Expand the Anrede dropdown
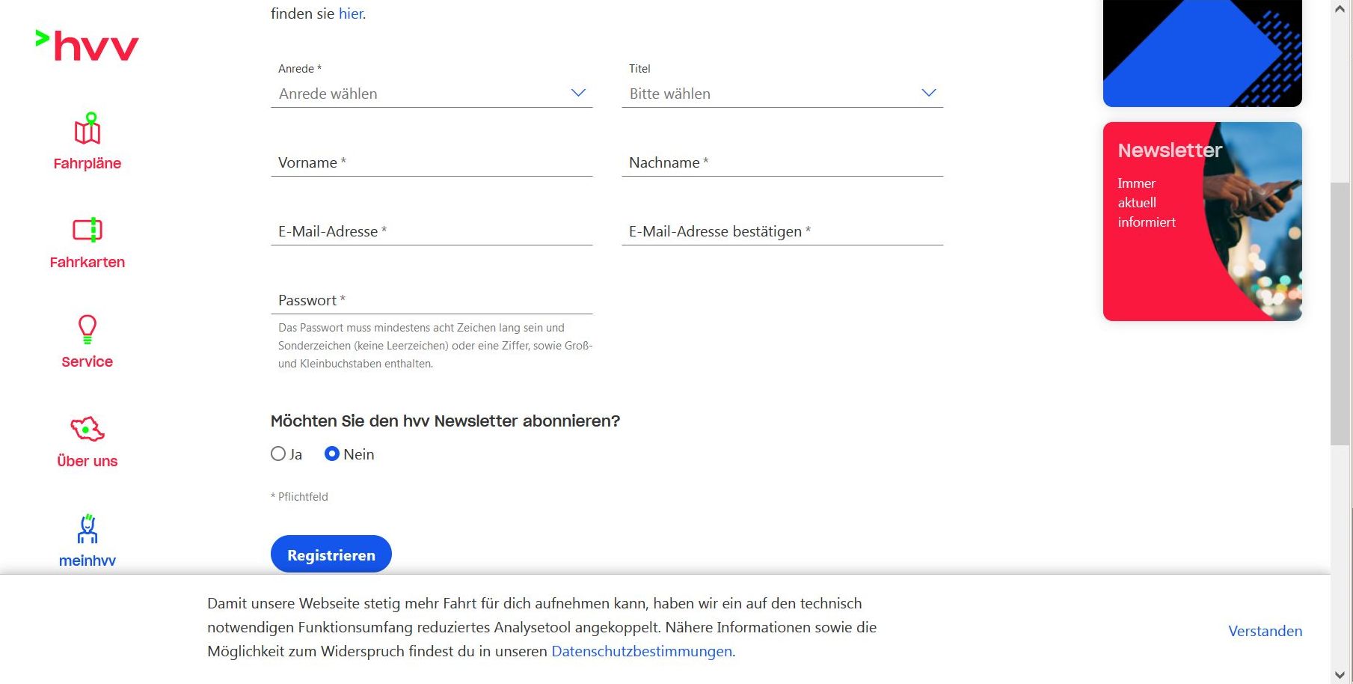Viewport: 1353px width, 684px height. (x=432, y=94)
